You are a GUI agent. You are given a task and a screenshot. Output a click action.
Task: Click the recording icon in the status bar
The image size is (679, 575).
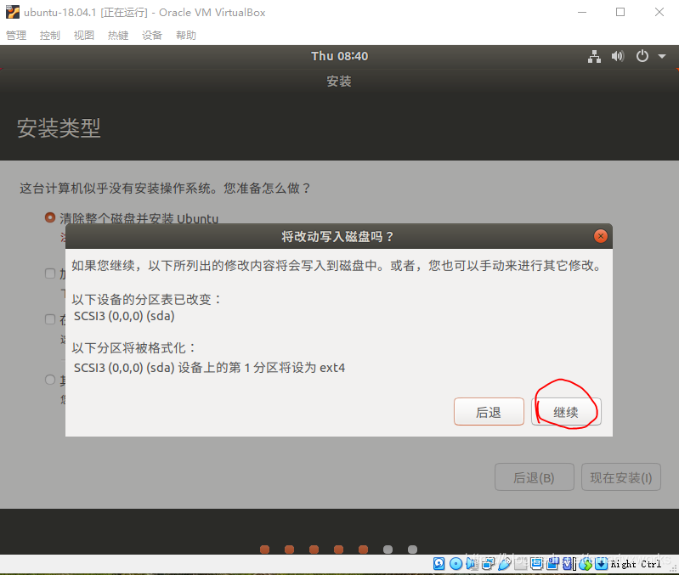552,563
